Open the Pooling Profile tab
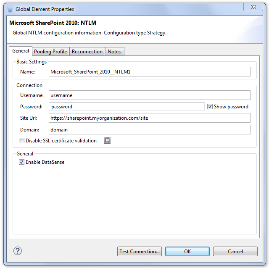269x268 pixels. click(50, 52)
